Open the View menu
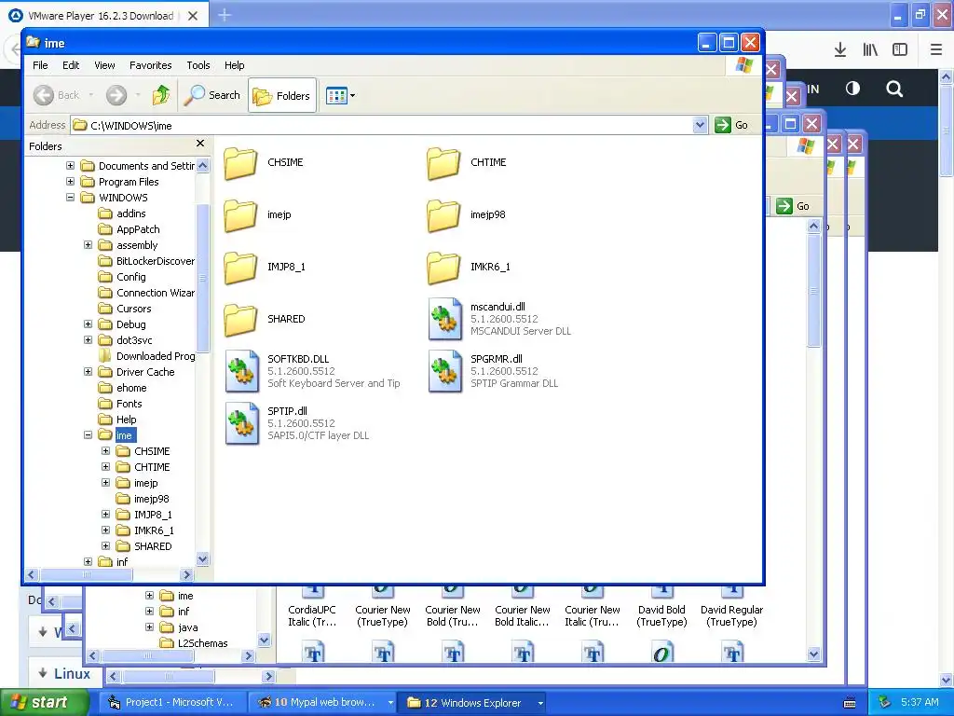The image size is (954, 716). (x=104, y=65)
